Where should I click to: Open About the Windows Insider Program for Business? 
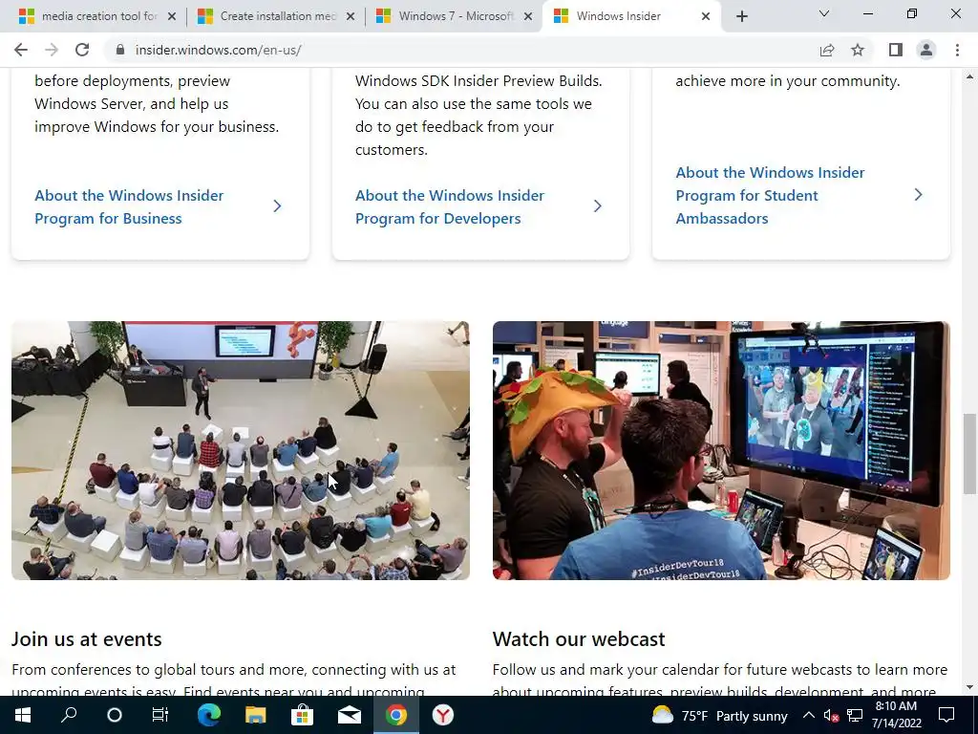click(x=129, y=206)
